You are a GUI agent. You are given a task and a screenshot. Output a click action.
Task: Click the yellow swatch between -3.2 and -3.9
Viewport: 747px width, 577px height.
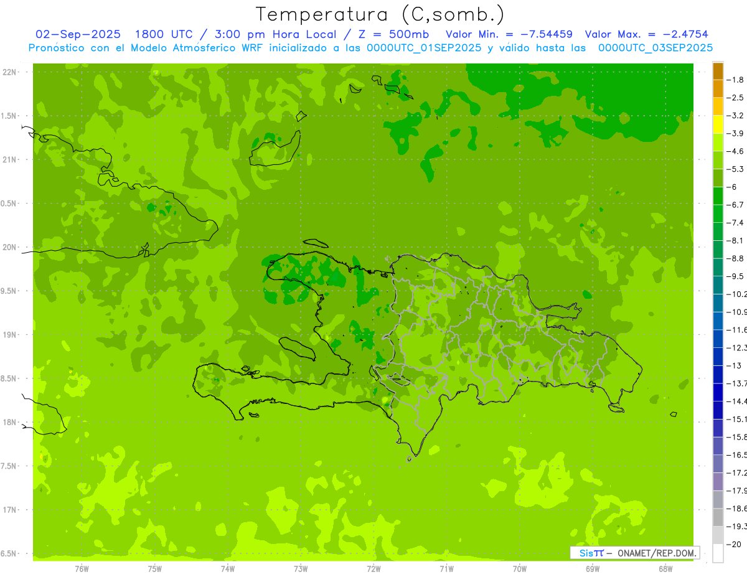click(718, 124)
